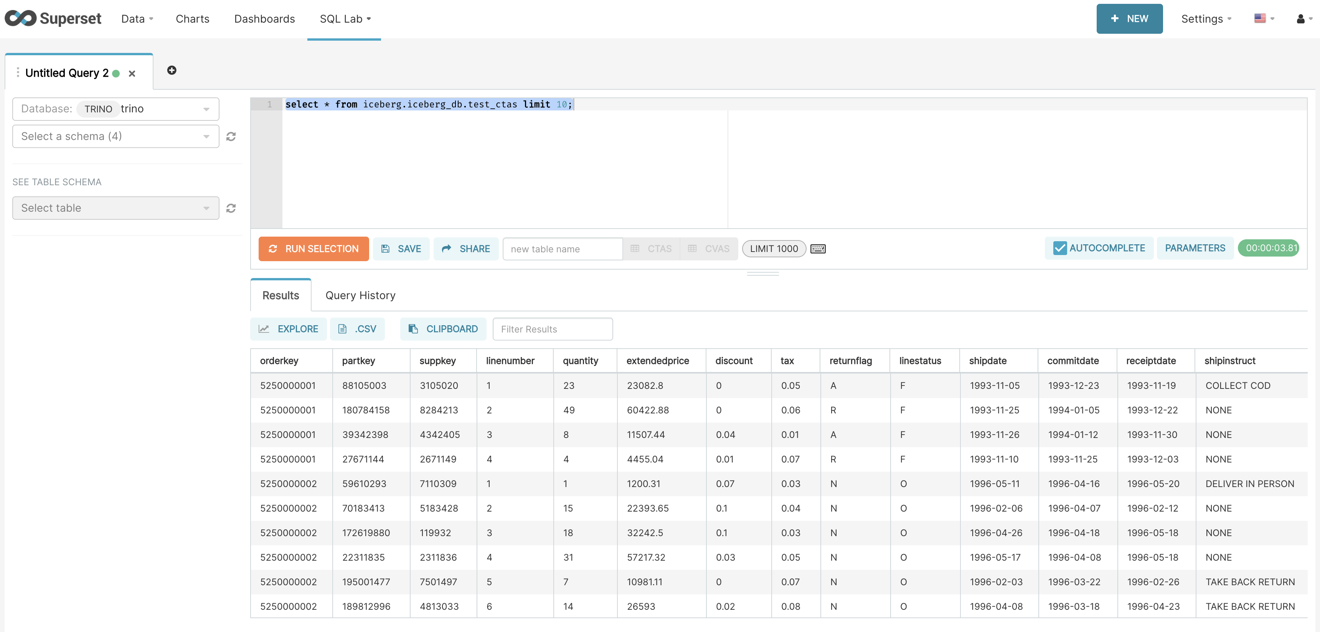Click the CTAS button
Screen dimensions: 1320x632
click(x=651, y=249)
